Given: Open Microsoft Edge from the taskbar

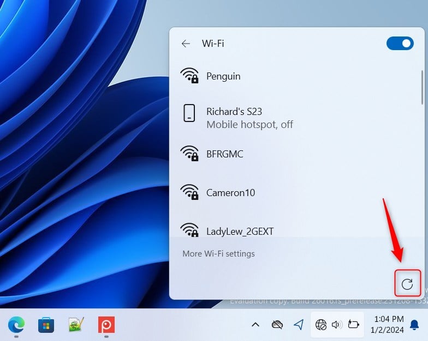Looking at the screenshot, I should 16,325.
